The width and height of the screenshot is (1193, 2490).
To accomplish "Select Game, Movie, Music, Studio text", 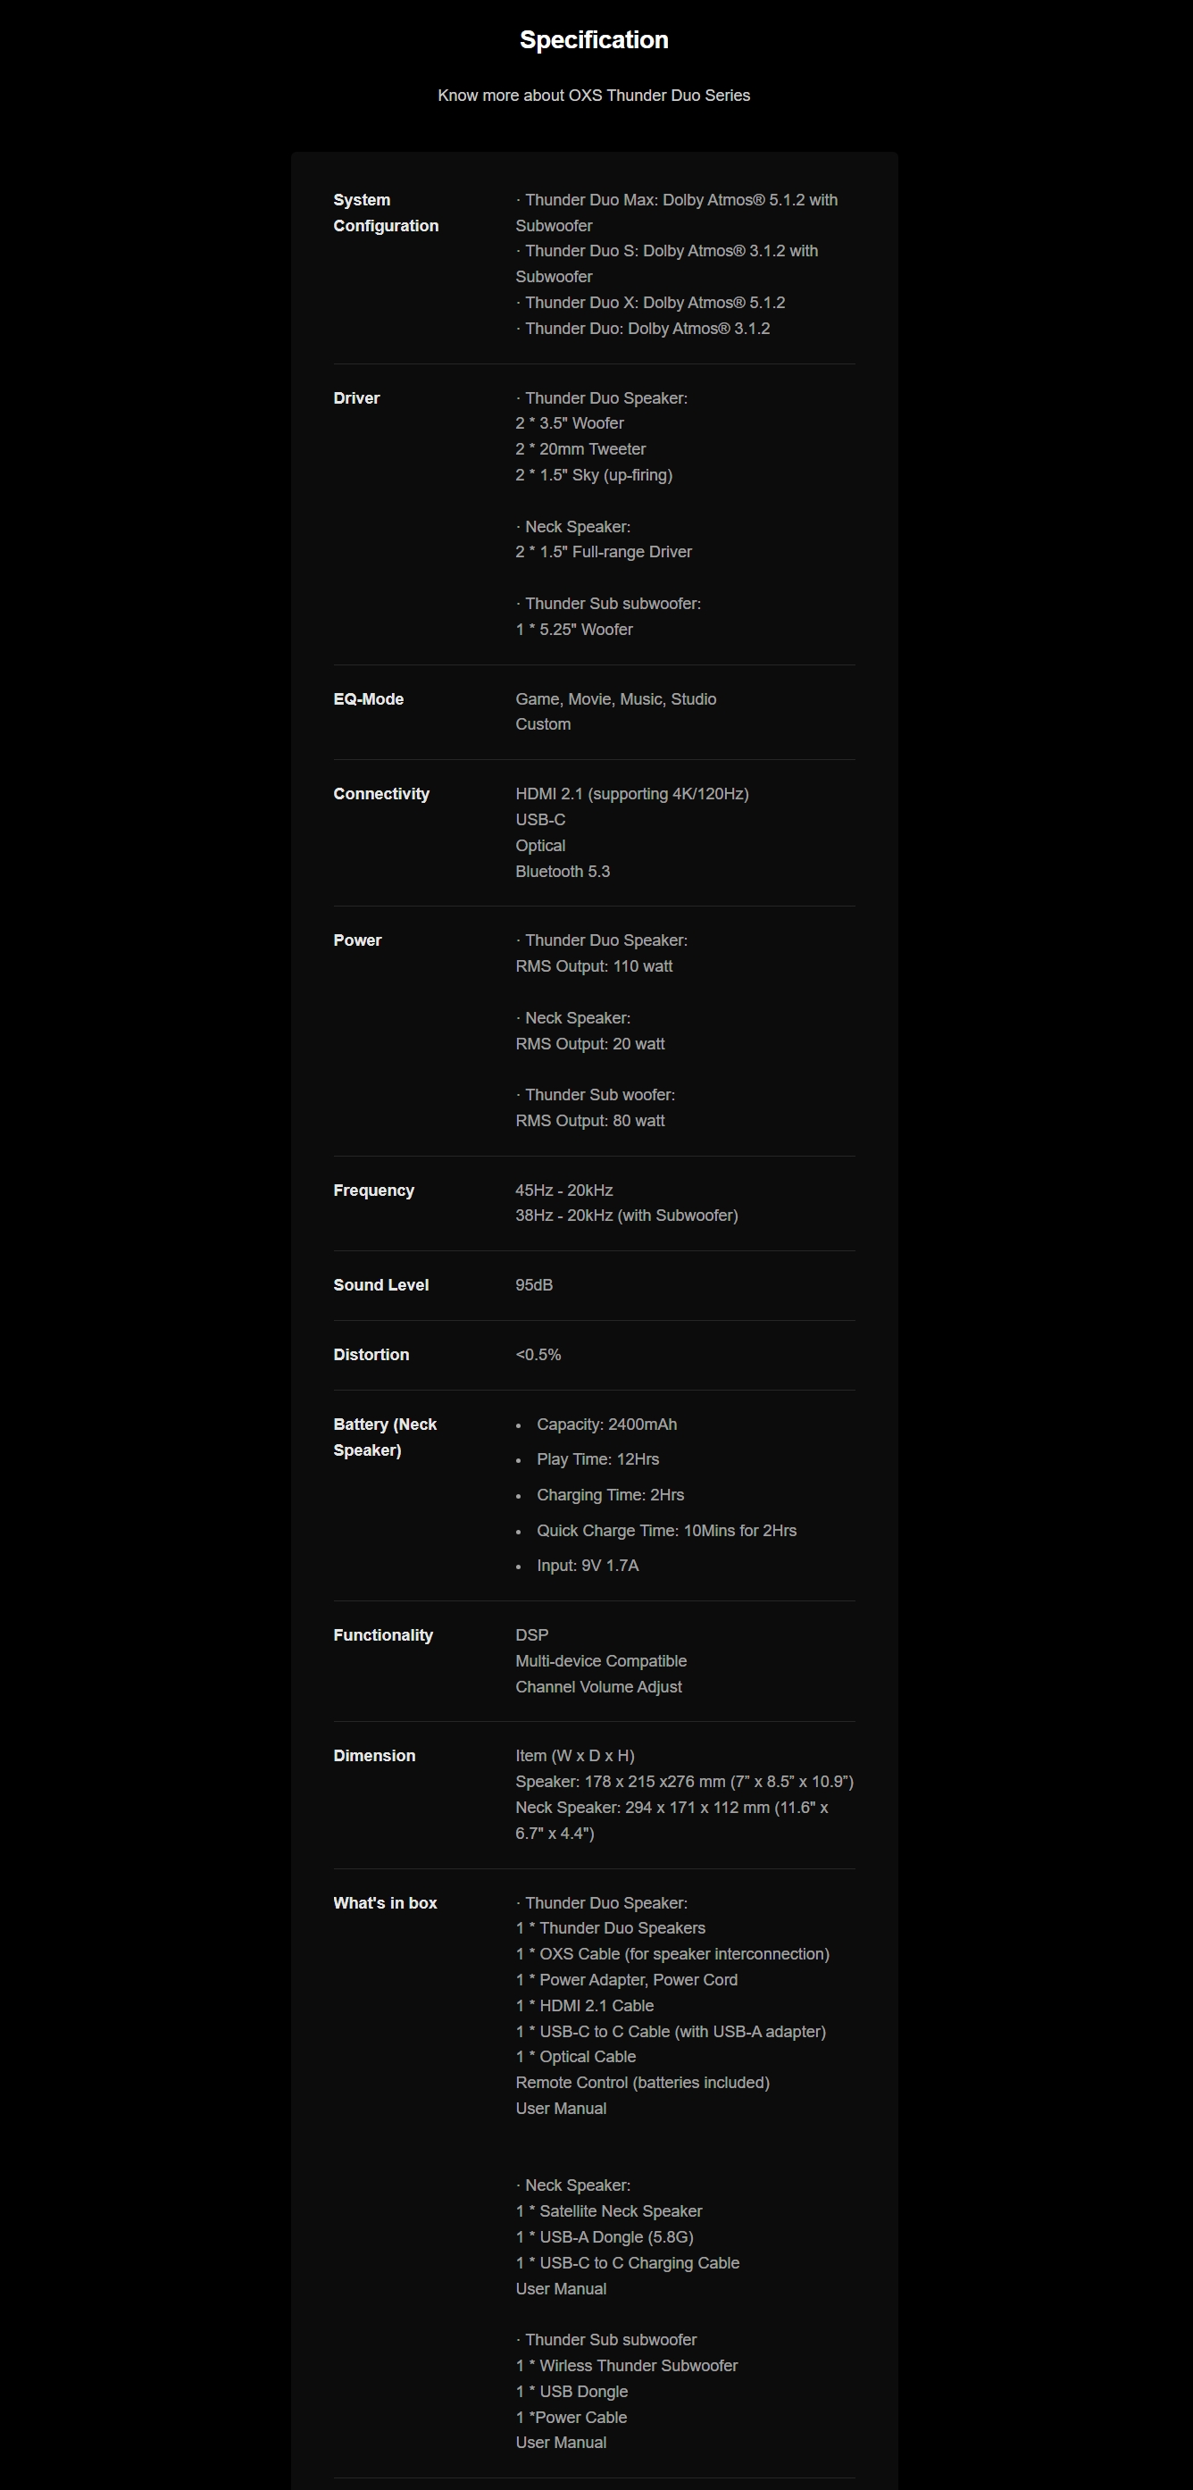I will pyautogui.click(x=616, y=699).
